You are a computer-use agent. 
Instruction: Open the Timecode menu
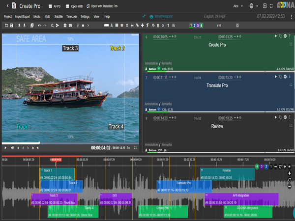(x=72, y=17)
